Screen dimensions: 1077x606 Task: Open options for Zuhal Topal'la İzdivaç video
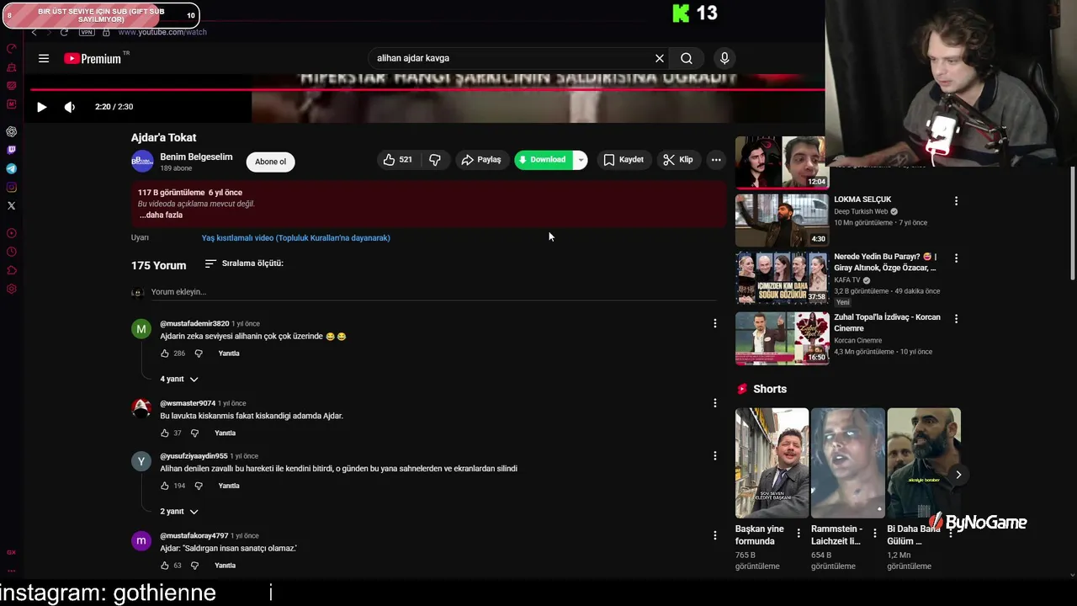(x=956, y=319)
